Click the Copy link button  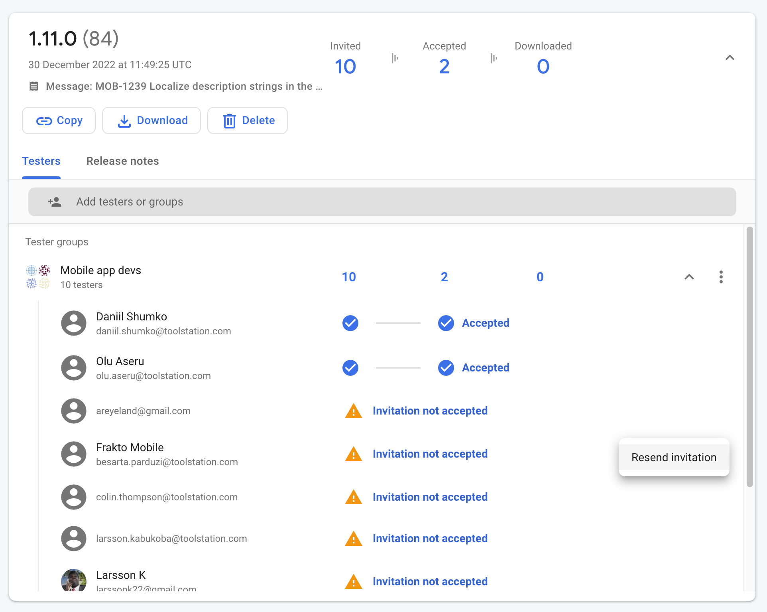[x=59, y=120]
